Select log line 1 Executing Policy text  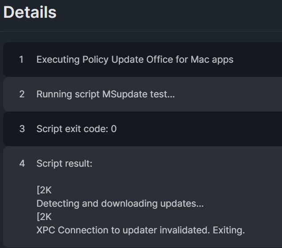pos(135,60)
